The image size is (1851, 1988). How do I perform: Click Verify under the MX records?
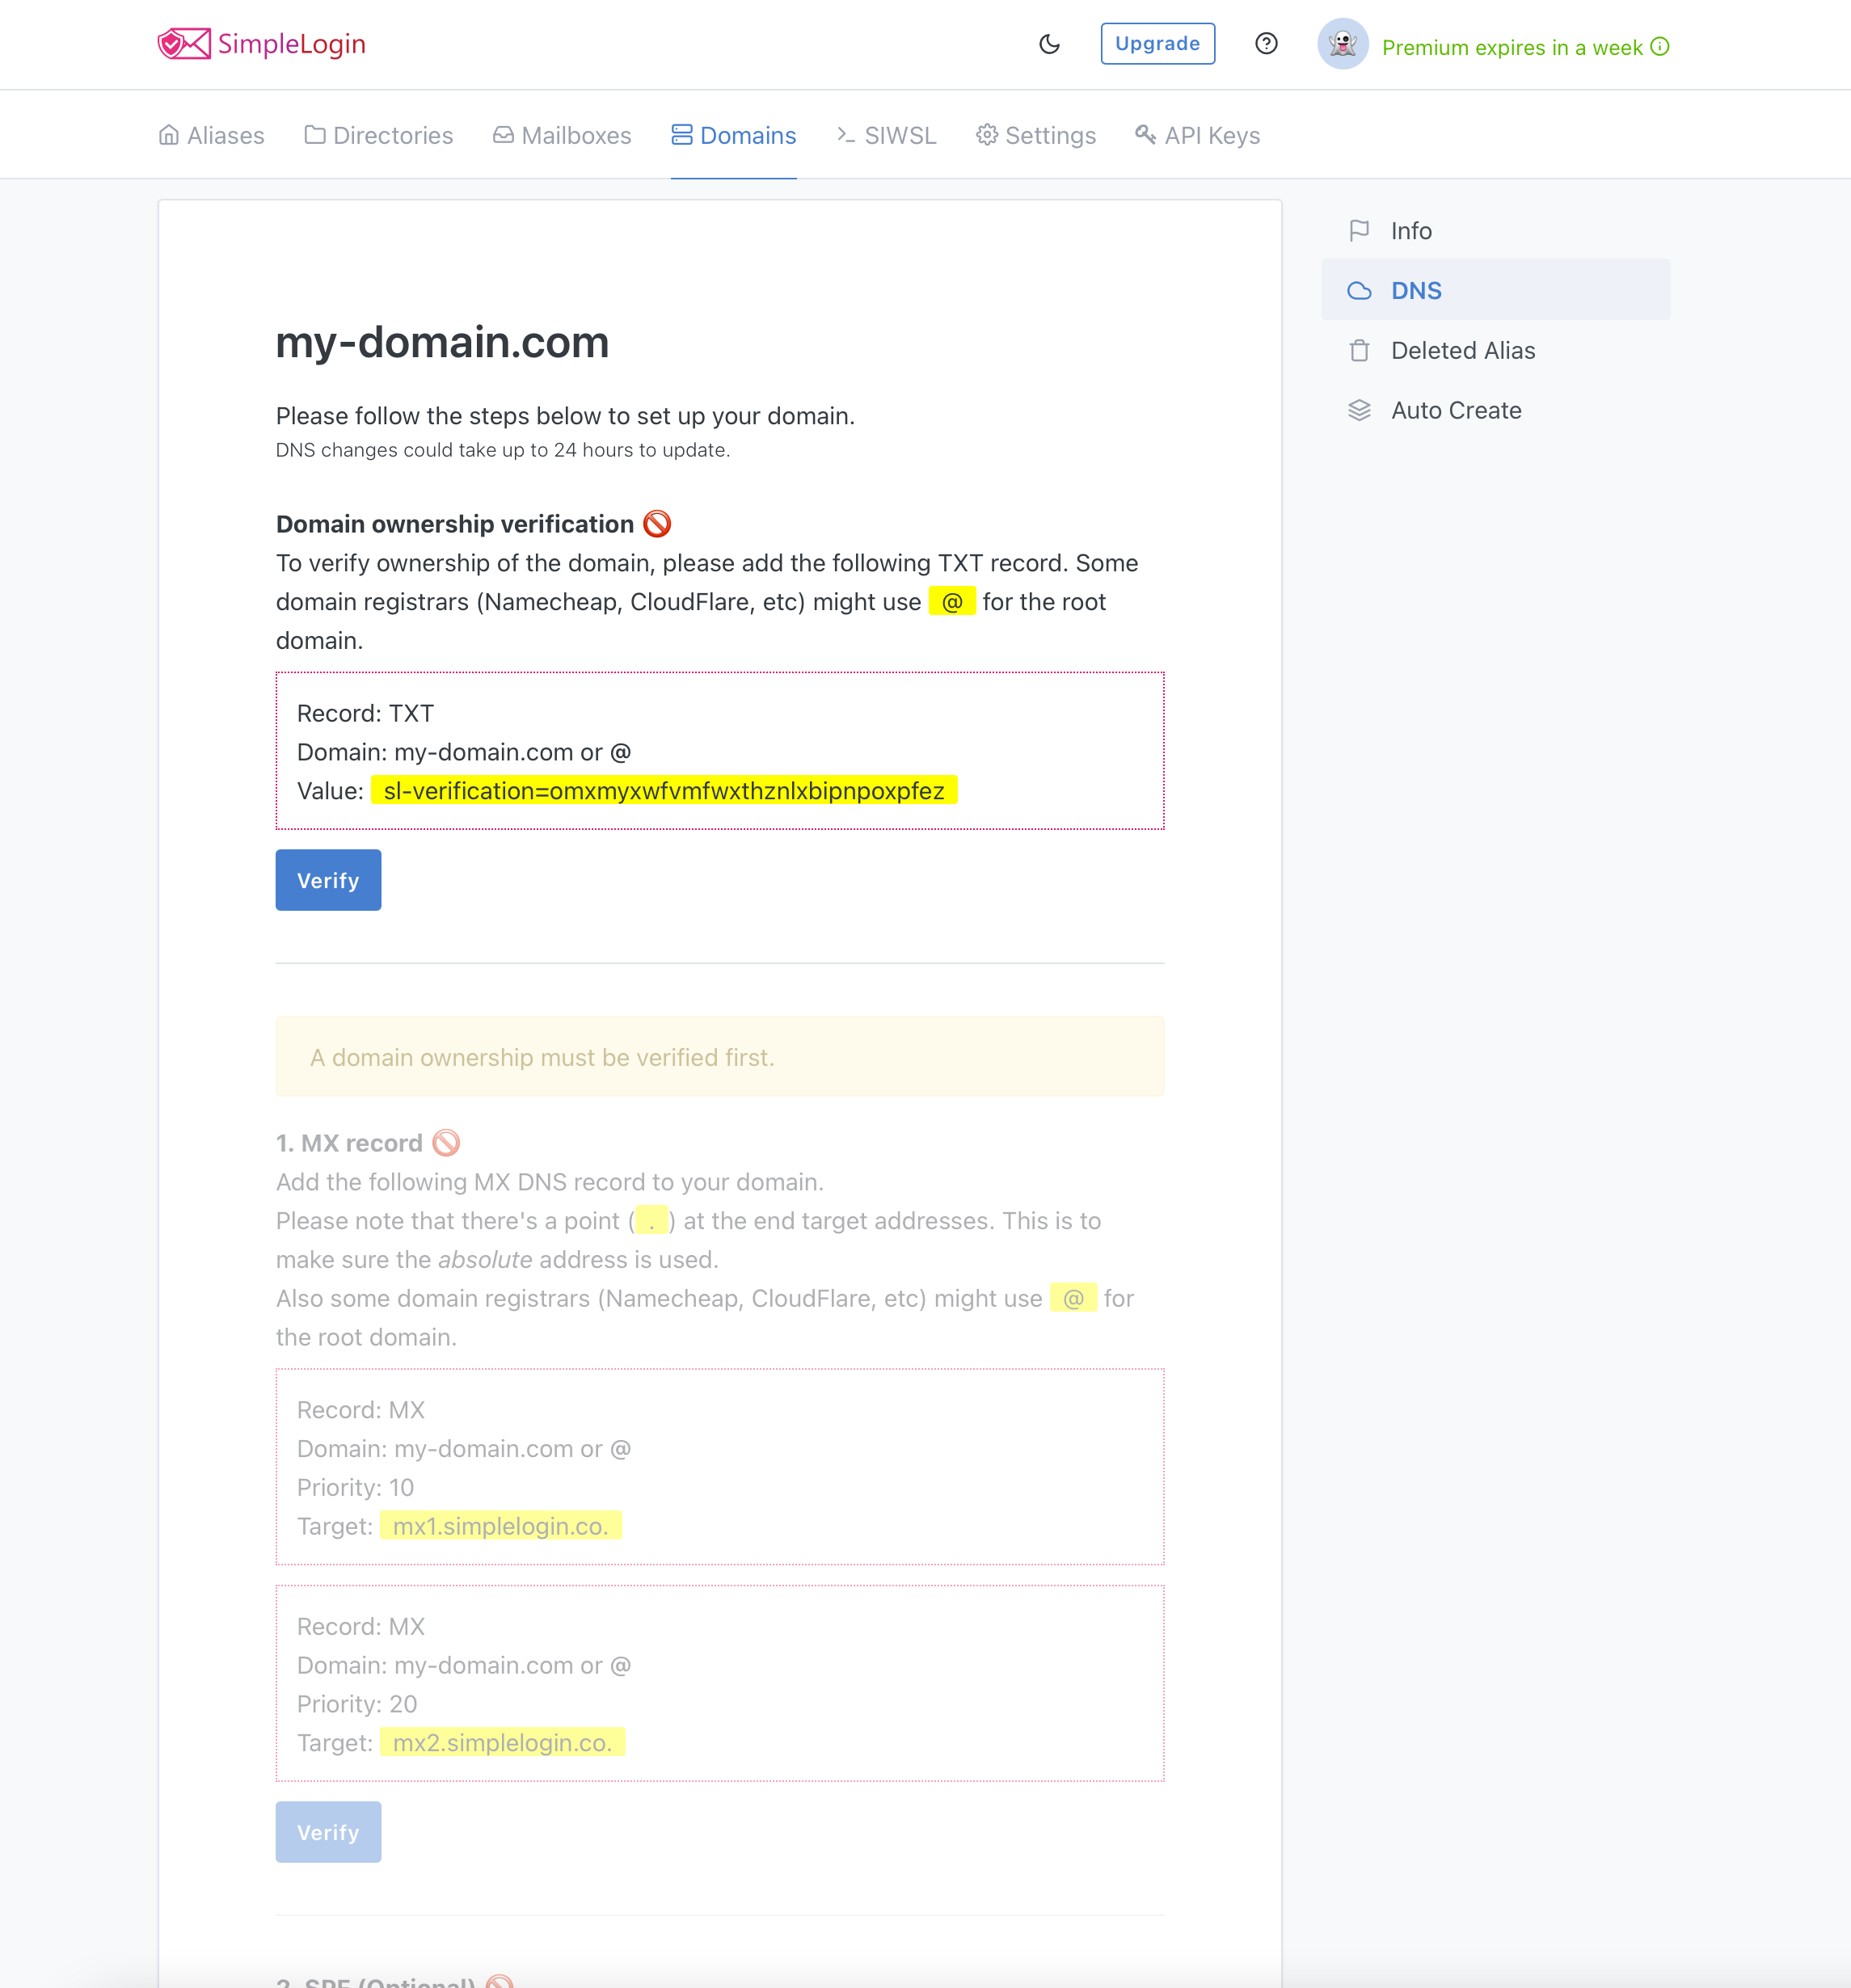328,1832
